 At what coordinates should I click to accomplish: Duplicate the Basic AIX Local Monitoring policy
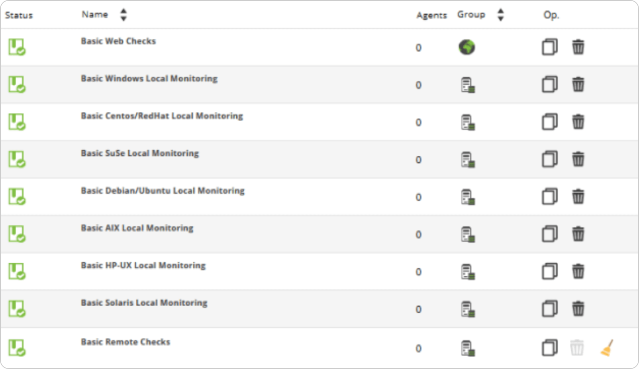[x=550, y=234]
